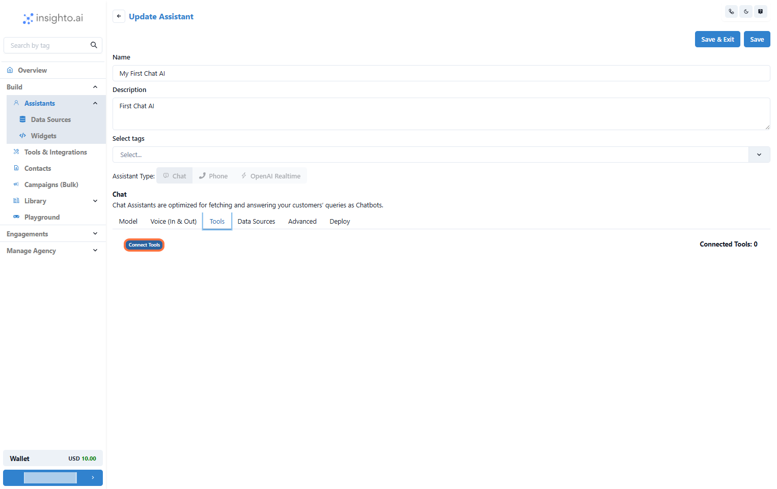This screenshot has height=489, width=777.
Task: Open the phone support icon in the header
Action: [731, 11]
